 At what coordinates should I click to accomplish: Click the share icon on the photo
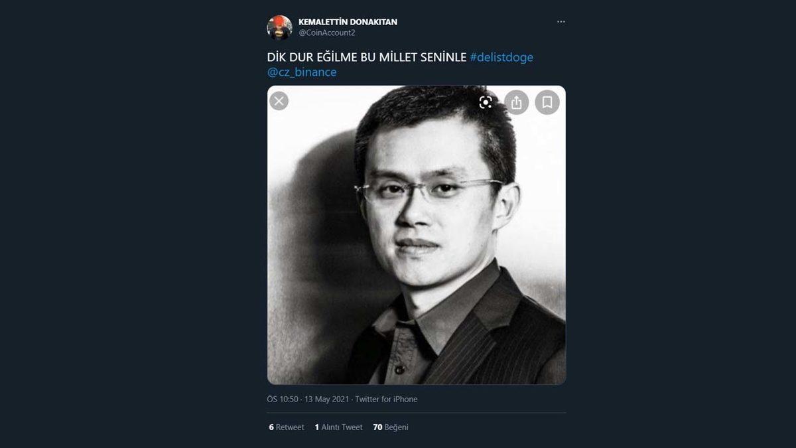click(x=516, y=102)
